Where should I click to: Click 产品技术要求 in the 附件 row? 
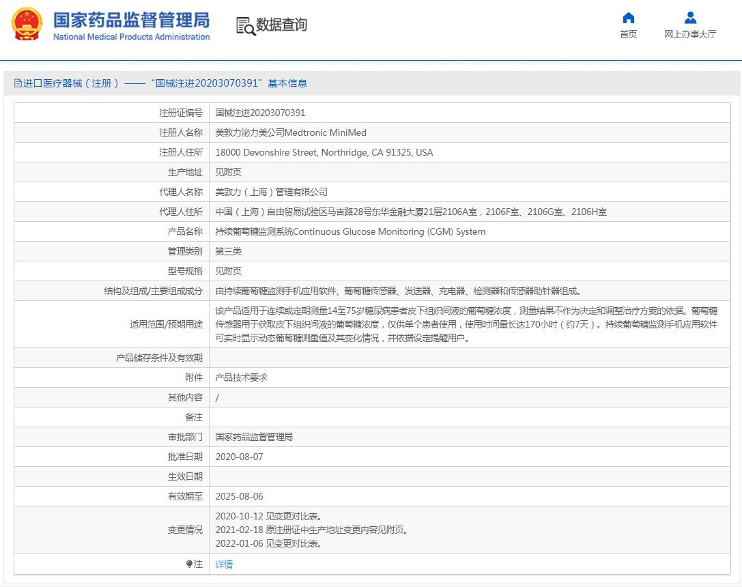pyautogui.click(x=242, y=377)
